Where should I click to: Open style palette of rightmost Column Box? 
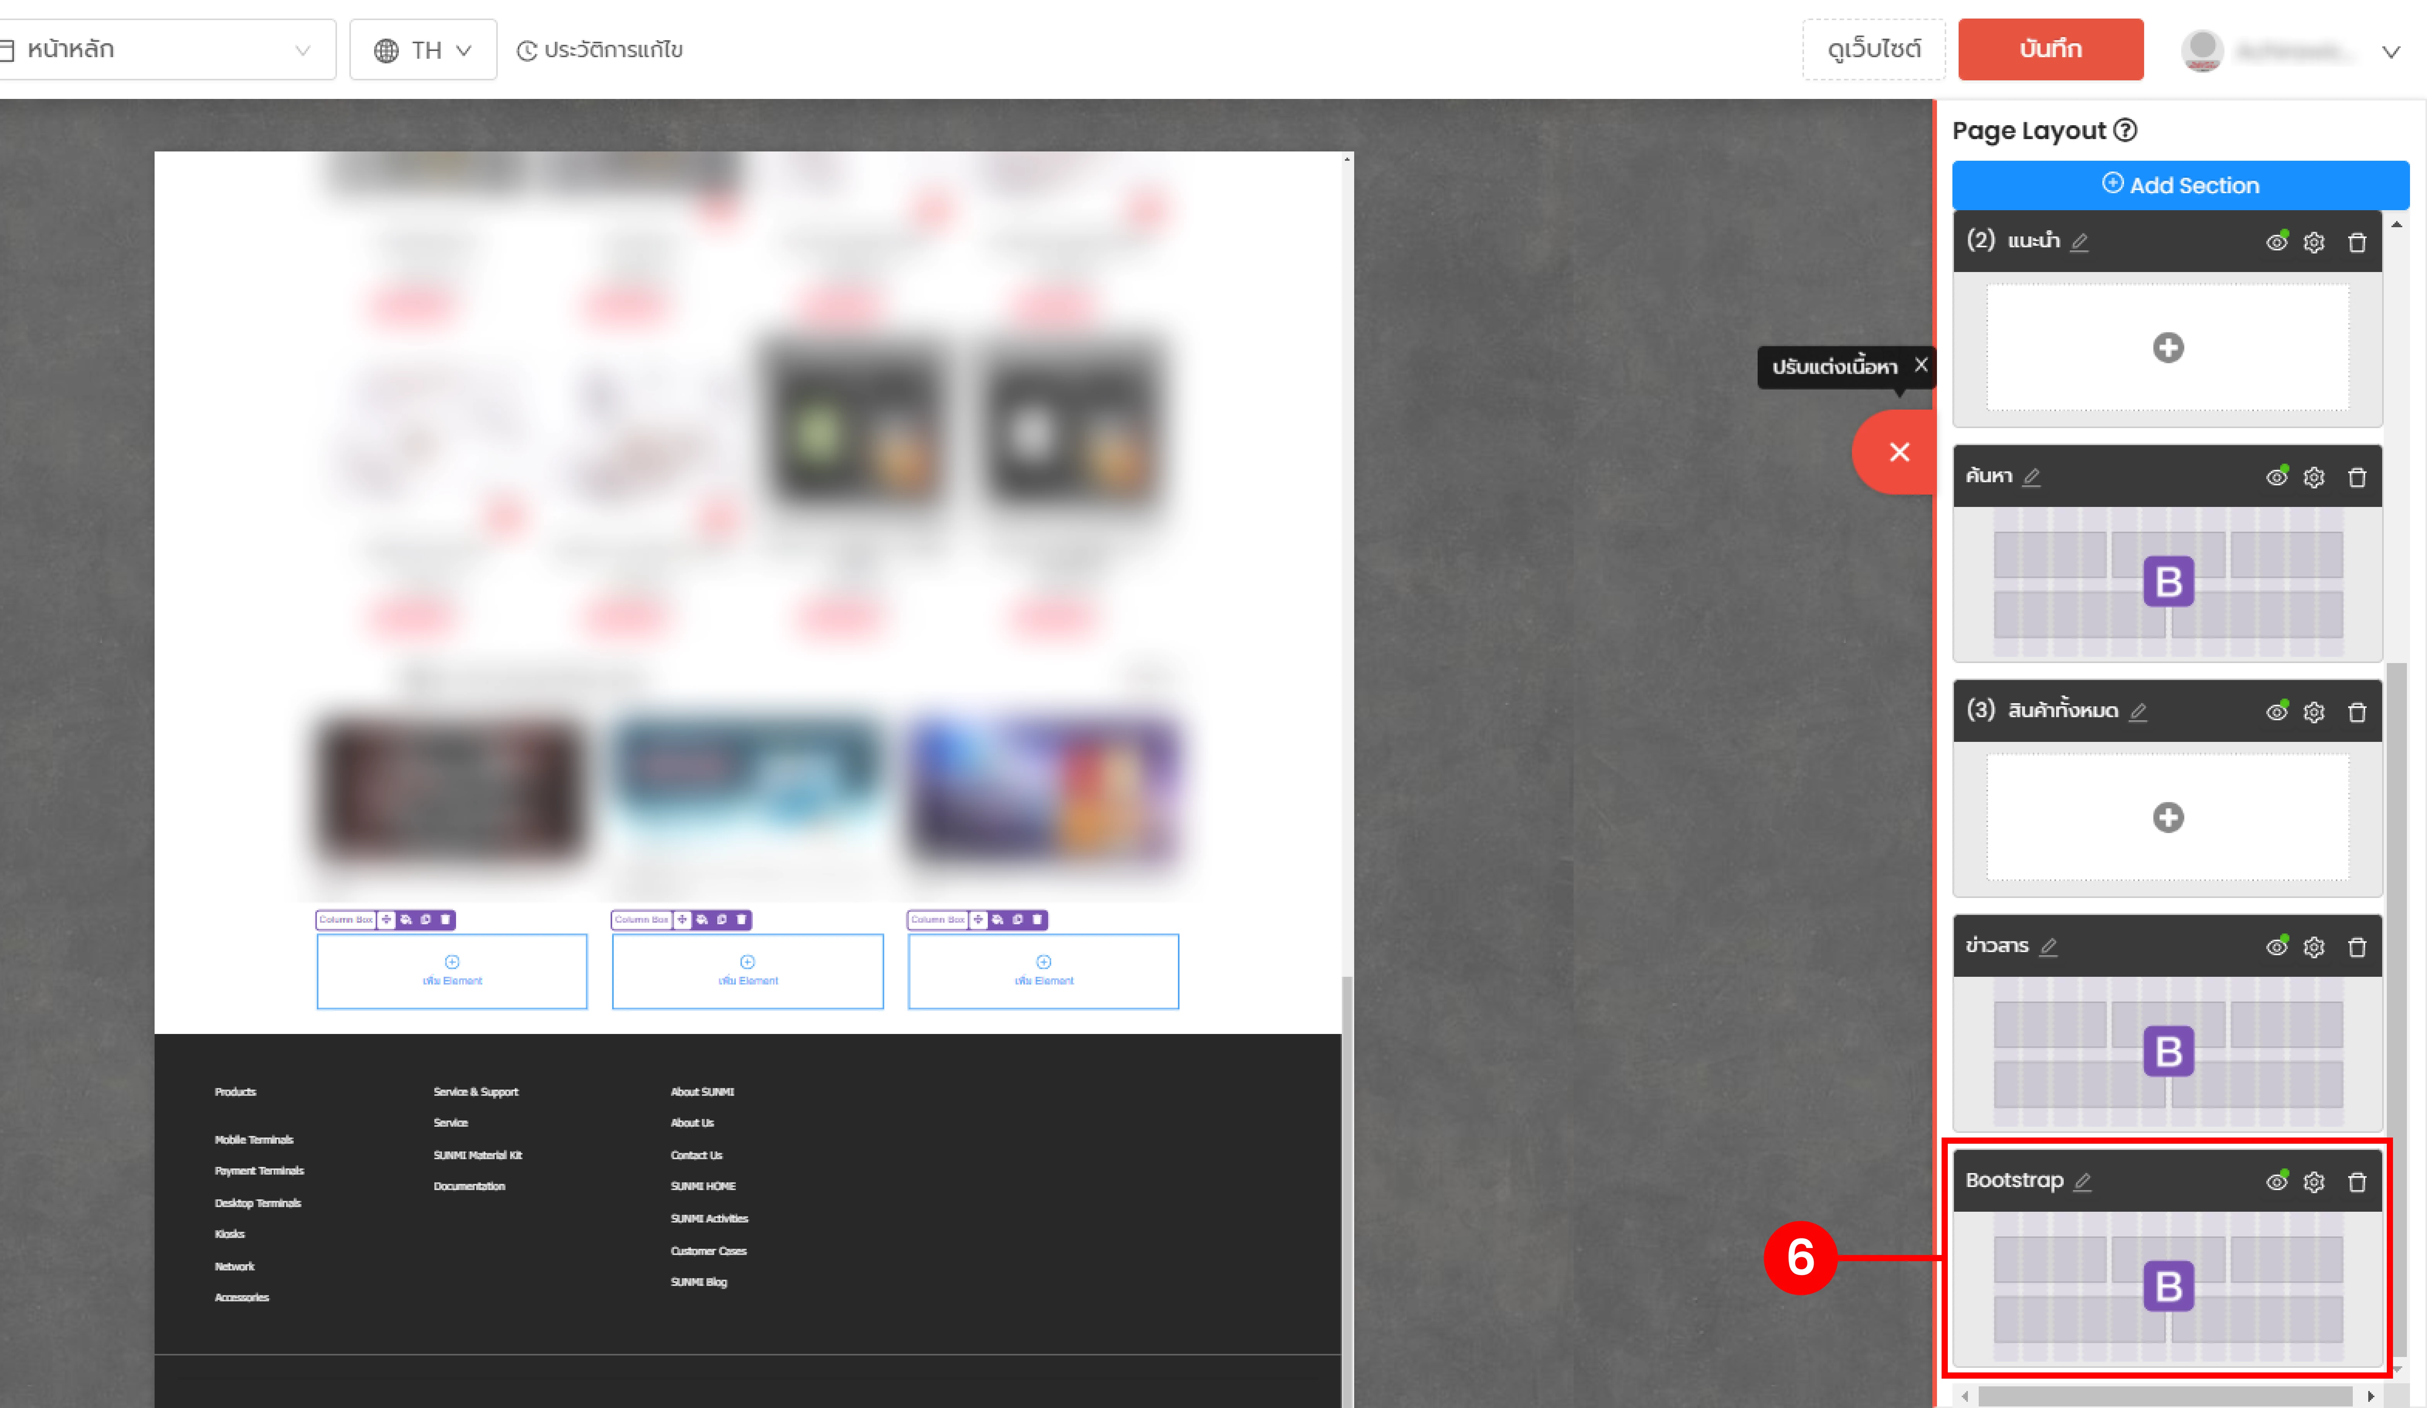998,920
